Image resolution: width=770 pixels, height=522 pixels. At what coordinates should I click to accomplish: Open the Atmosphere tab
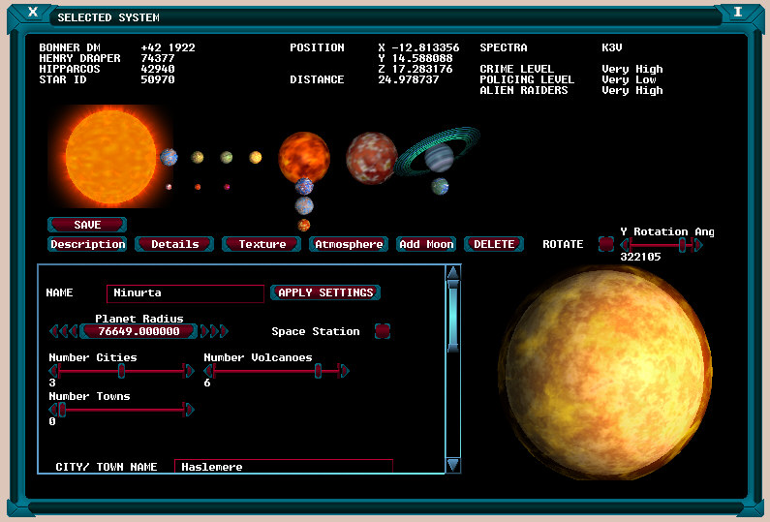coord(349,244)
